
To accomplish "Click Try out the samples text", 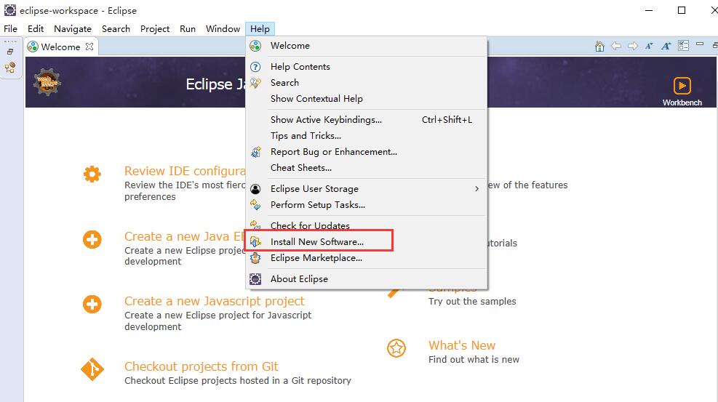I will tap(472, 302).
